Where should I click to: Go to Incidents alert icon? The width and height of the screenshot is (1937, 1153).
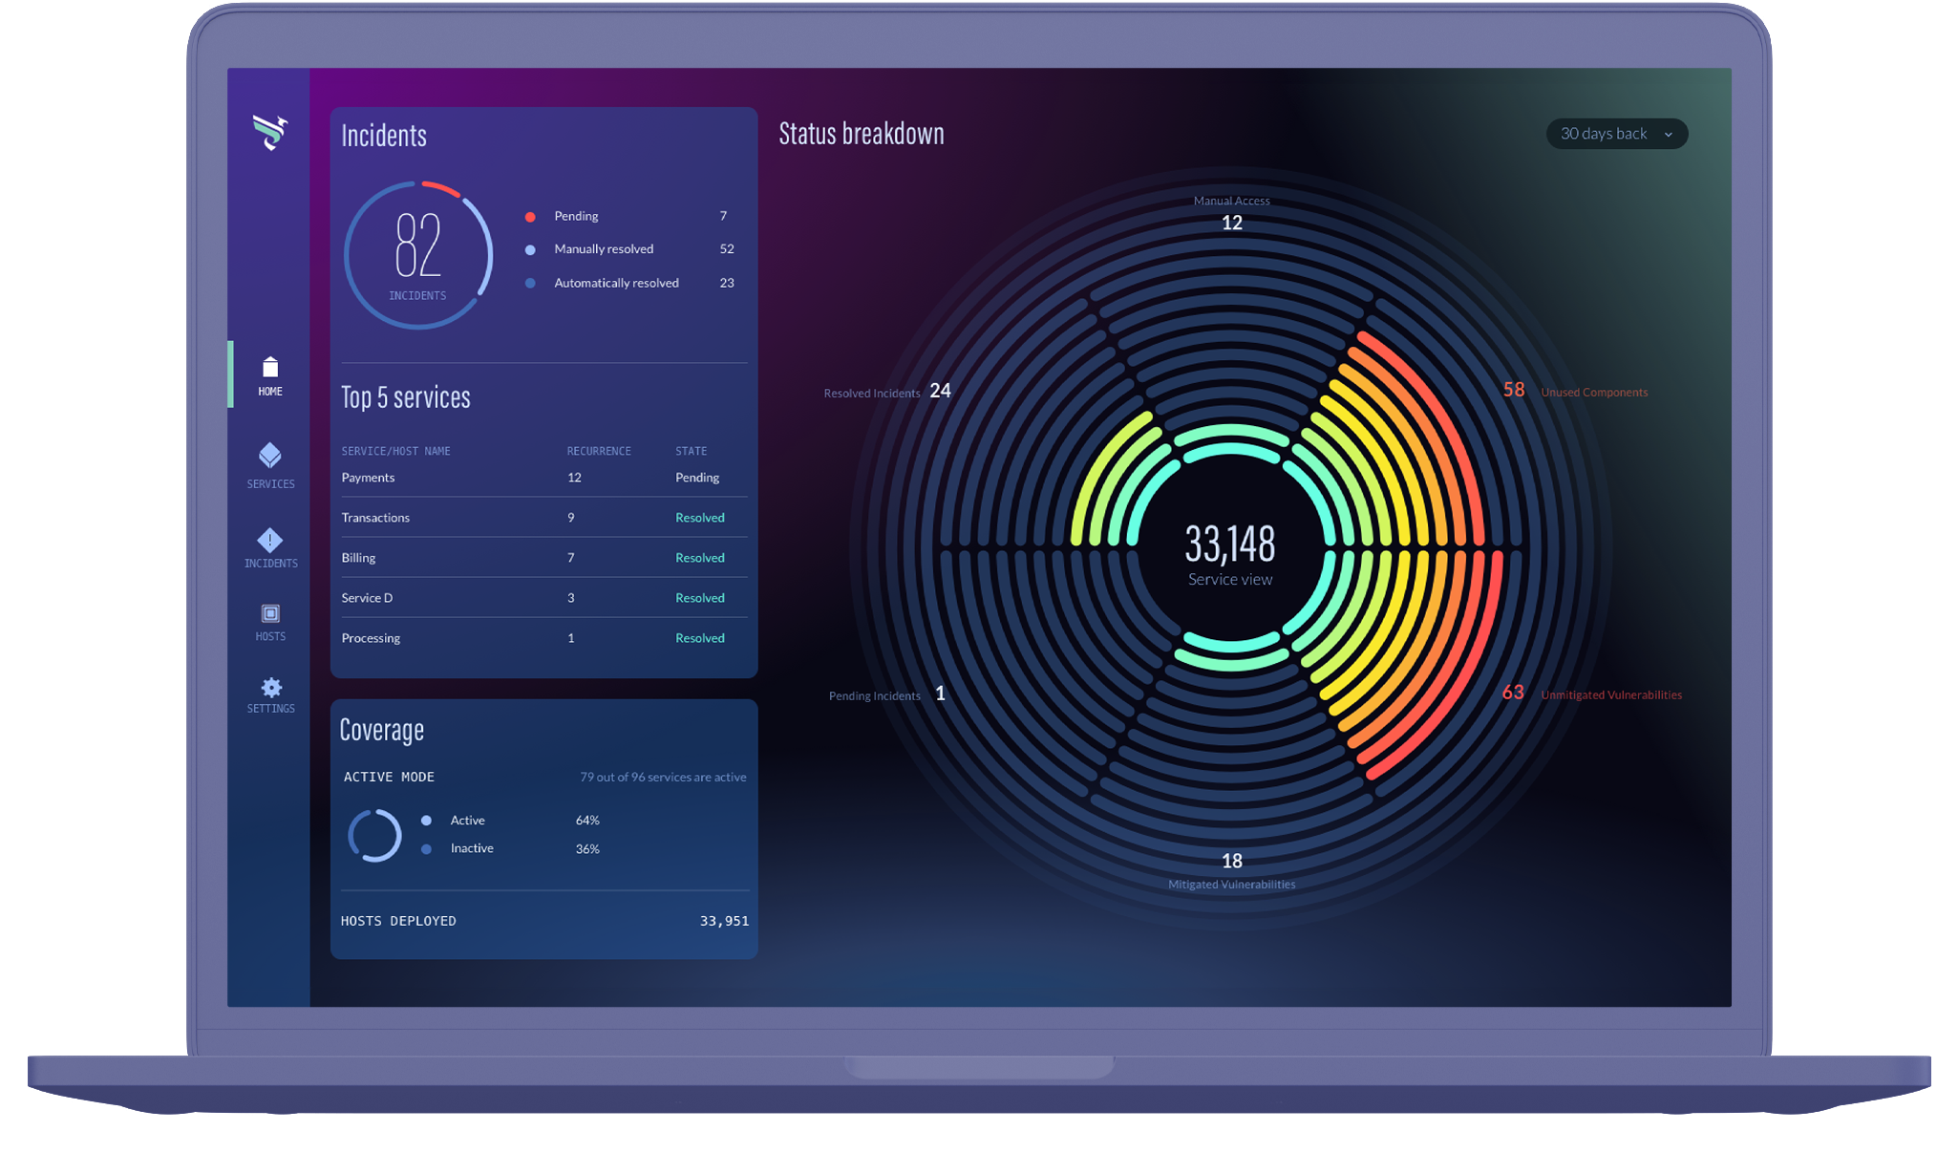270,541
